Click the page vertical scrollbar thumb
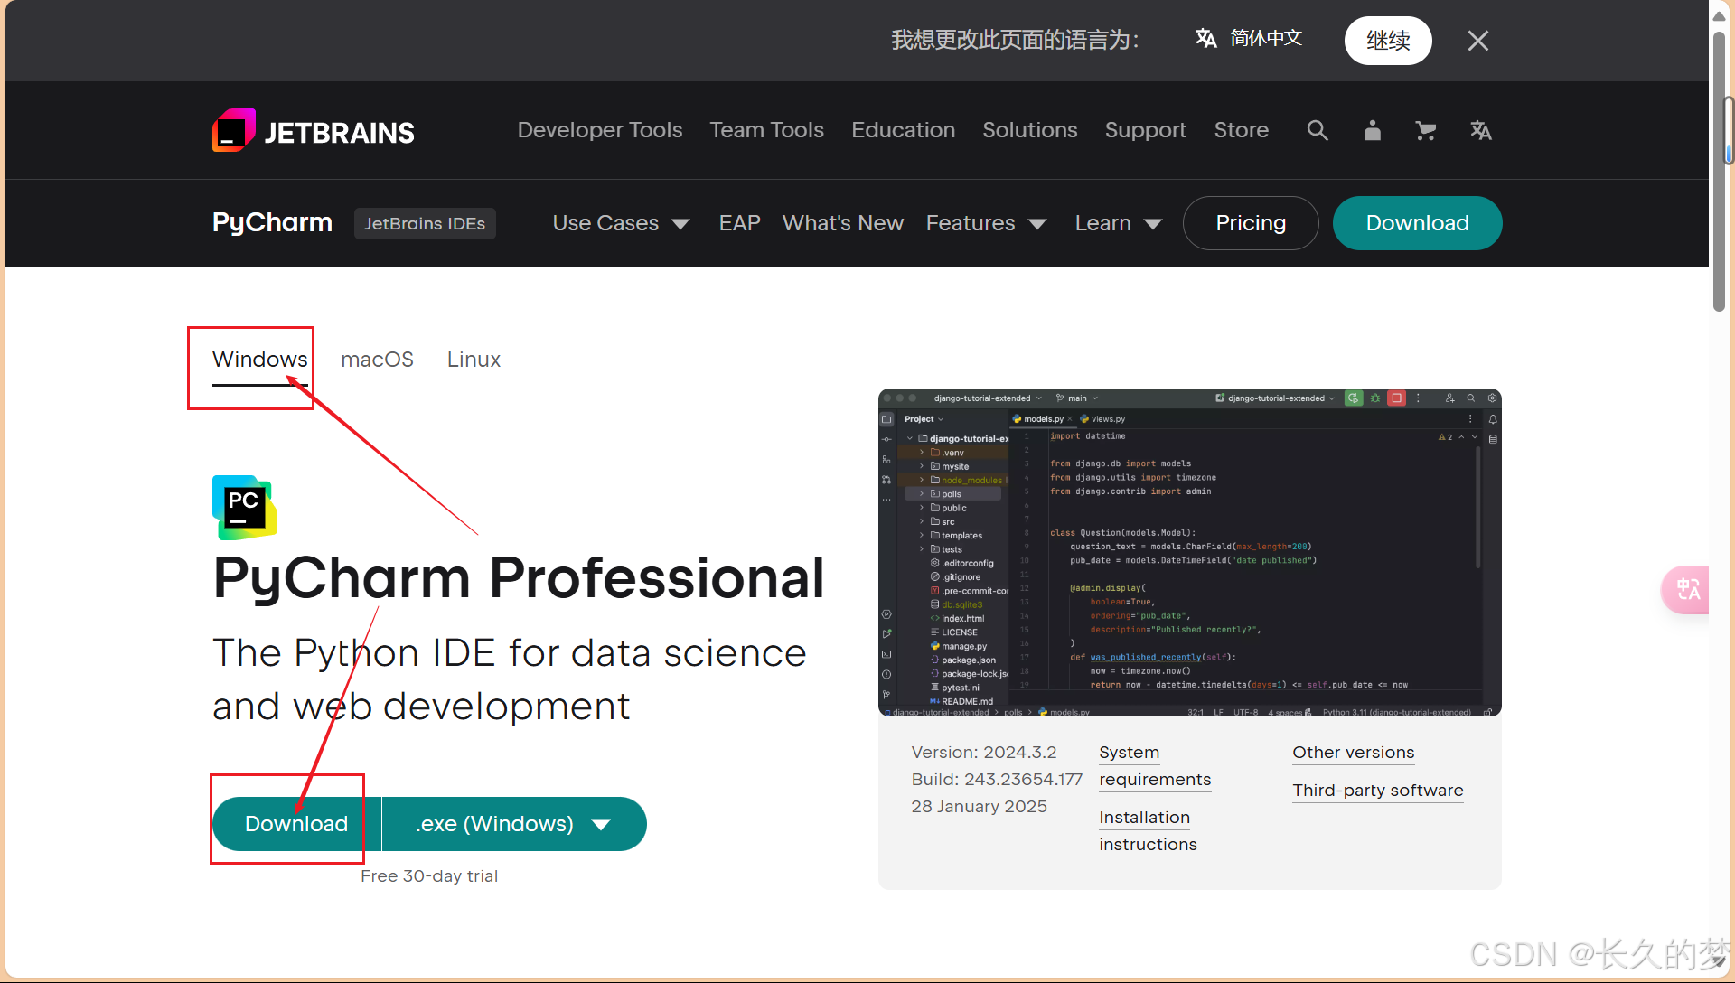The image size is (1735, 983). pyautogui.click(x=1719, y=172)
